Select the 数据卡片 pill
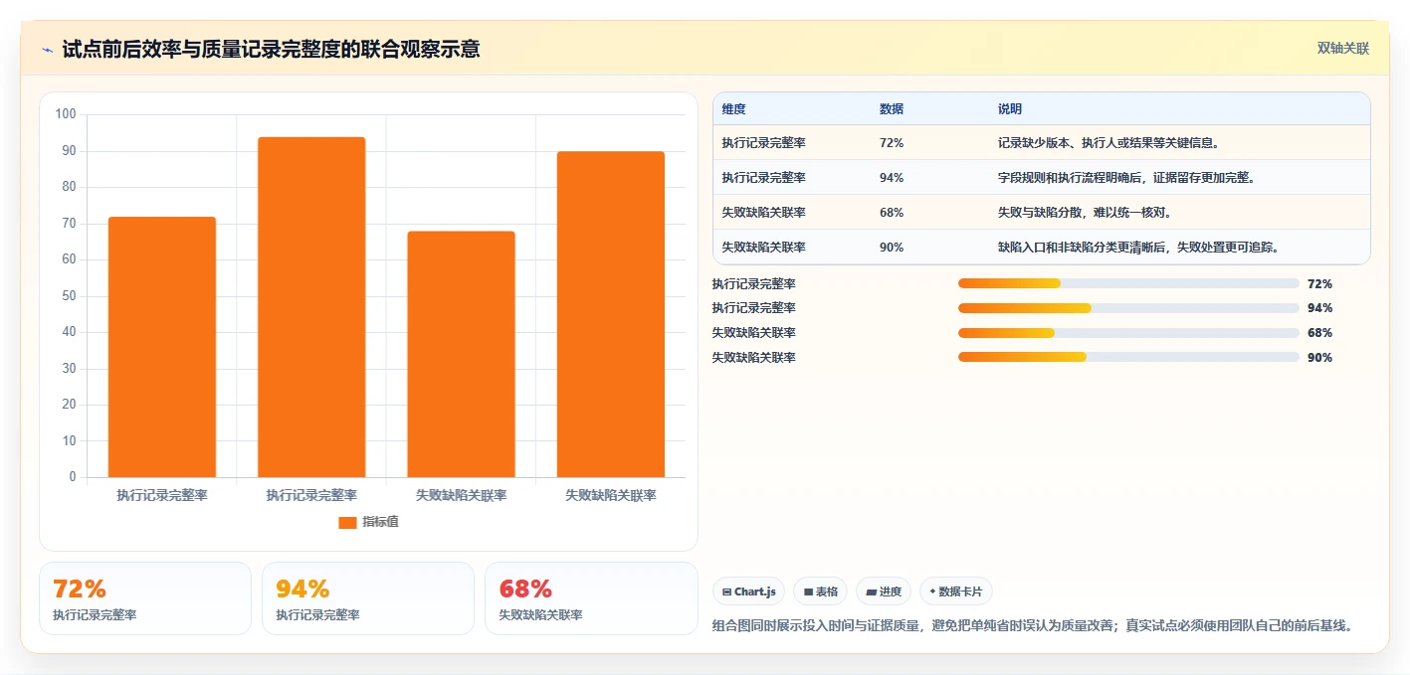Image resolution: width=1410 pixels, height=675 pixels. [955, 591]
